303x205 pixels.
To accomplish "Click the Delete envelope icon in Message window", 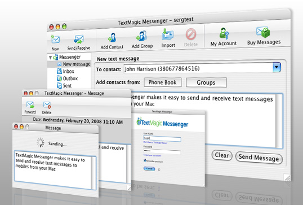I will [x=47, y=105].
